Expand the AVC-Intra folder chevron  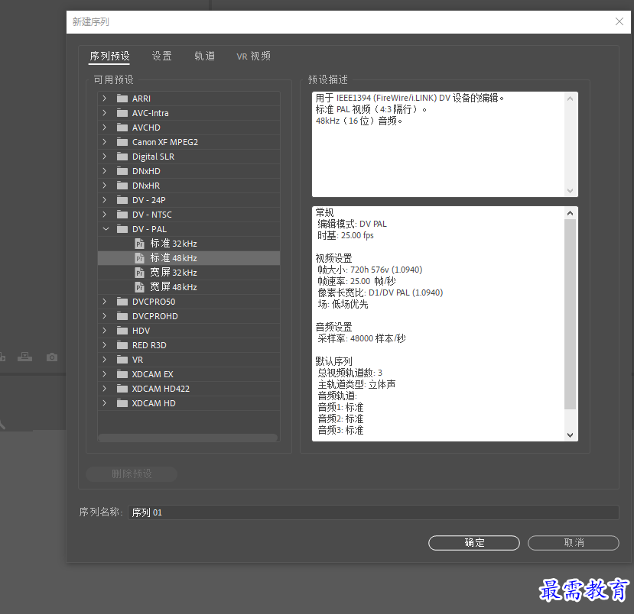(104, 112)
